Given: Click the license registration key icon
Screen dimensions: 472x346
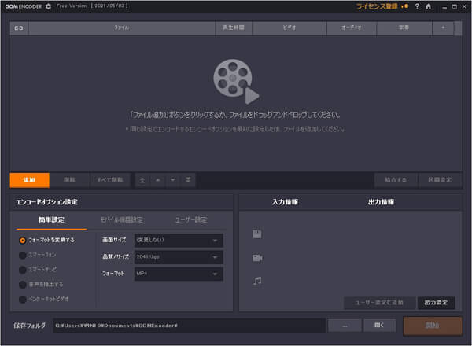Looking at the screenshot, I should pyautogui.click(x=404, y=6).
